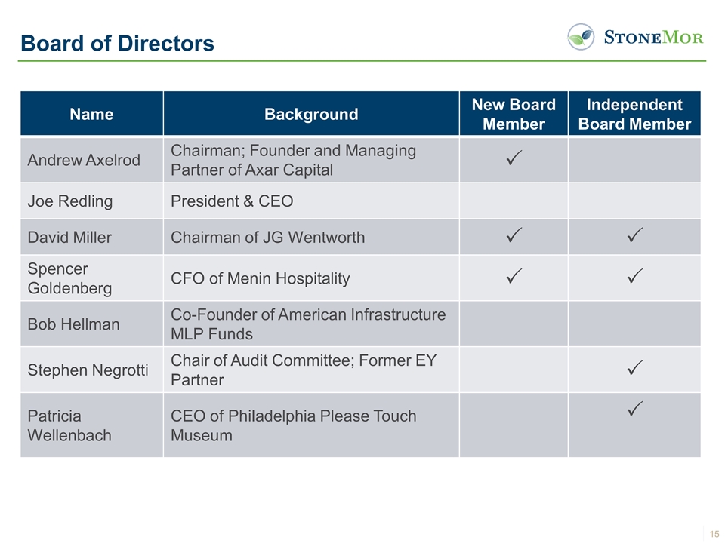This screenshot has width=725, height=543.
Task: Select the 'President & CEO' background cell
Action: tap(232, 201)
